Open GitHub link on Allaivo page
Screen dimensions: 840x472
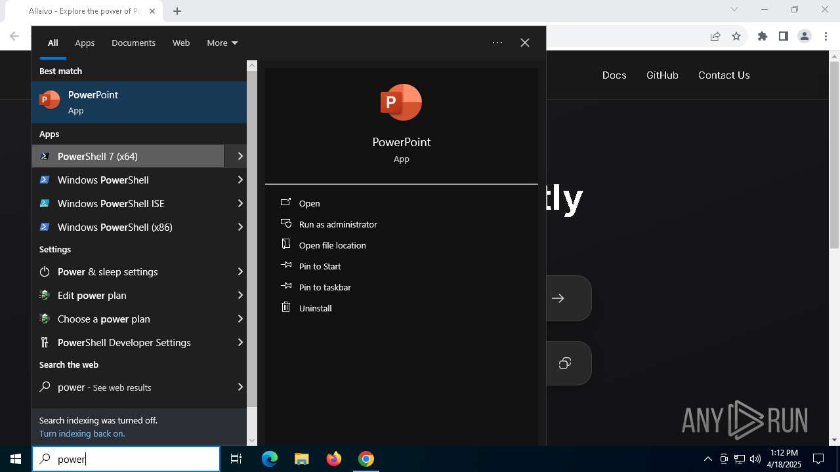(662, 75)
